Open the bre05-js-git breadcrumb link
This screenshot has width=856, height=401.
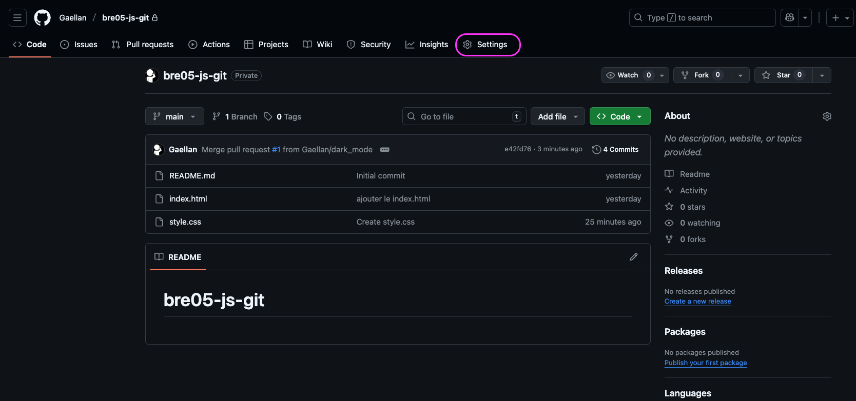126,18
